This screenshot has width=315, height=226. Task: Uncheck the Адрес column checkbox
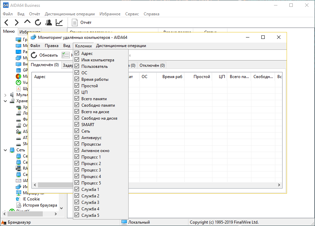click(77, 54)
